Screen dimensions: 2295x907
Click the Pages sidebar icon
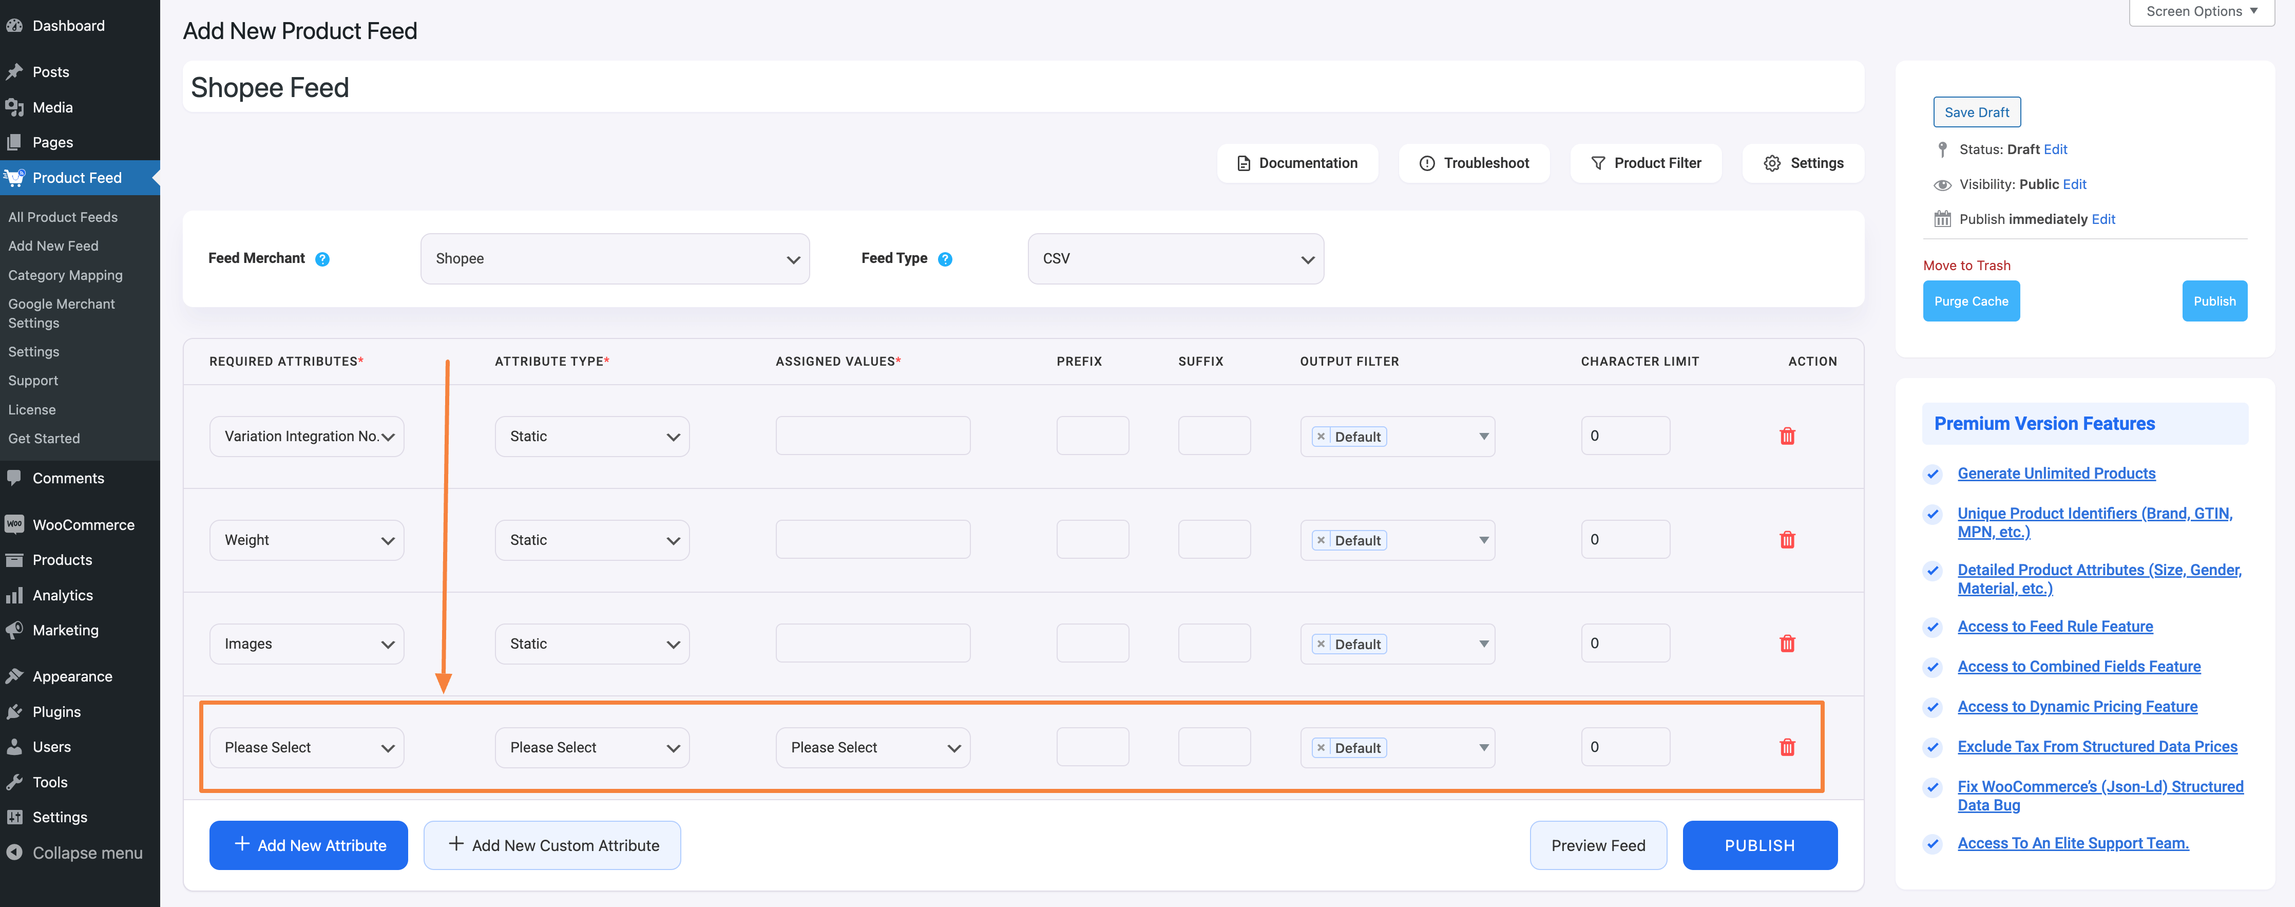click(x=14, y=143)
